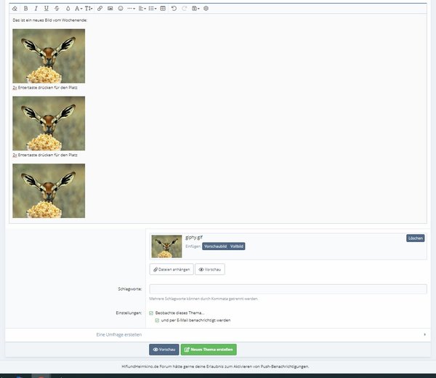Toggle italic formatting

tap(36, 8)
